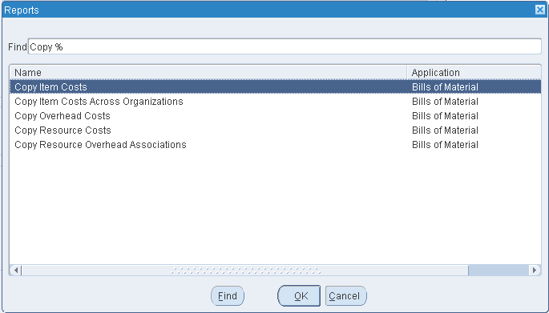Click the Application column header
549x313 pixels.
tap(474, 72)
